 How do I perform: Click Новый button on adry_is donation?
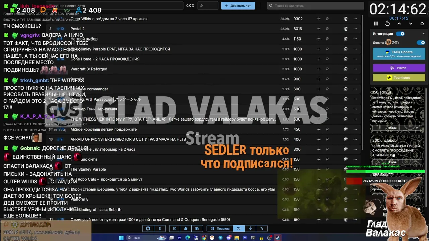(x=392, y=128)
